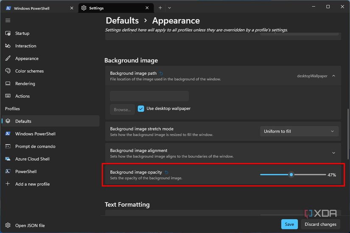Reset Background image opacity to default
350x233 pixels.
coord(166,172)
